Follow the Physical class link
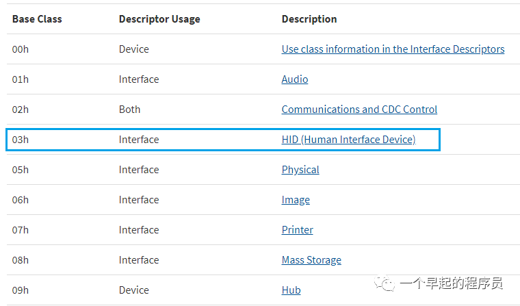The image size is (520, 306). pos(300,170)
